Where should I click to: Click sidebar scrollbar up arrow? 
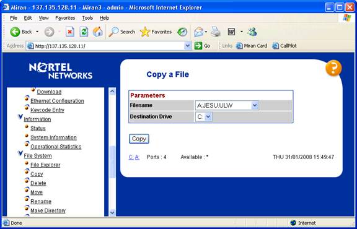click(112, 92)
